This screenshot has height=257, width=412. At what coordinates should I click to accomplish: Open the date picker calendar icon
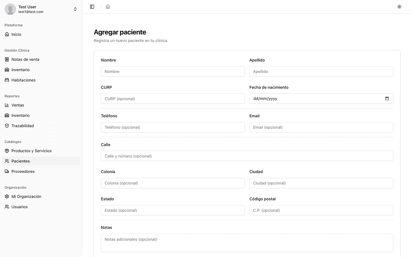pyautogui.click(x=387, y=99)
